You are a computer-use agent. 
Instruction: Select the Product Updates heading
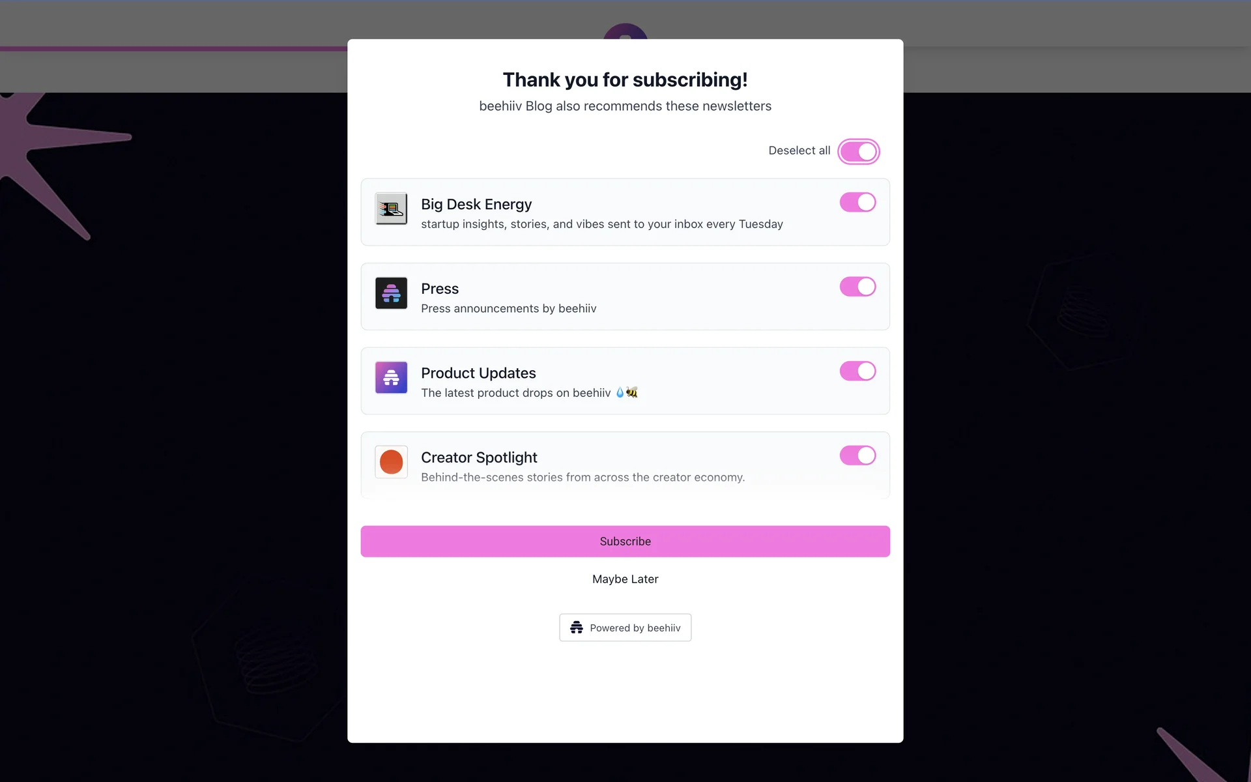tap(478, 373)
